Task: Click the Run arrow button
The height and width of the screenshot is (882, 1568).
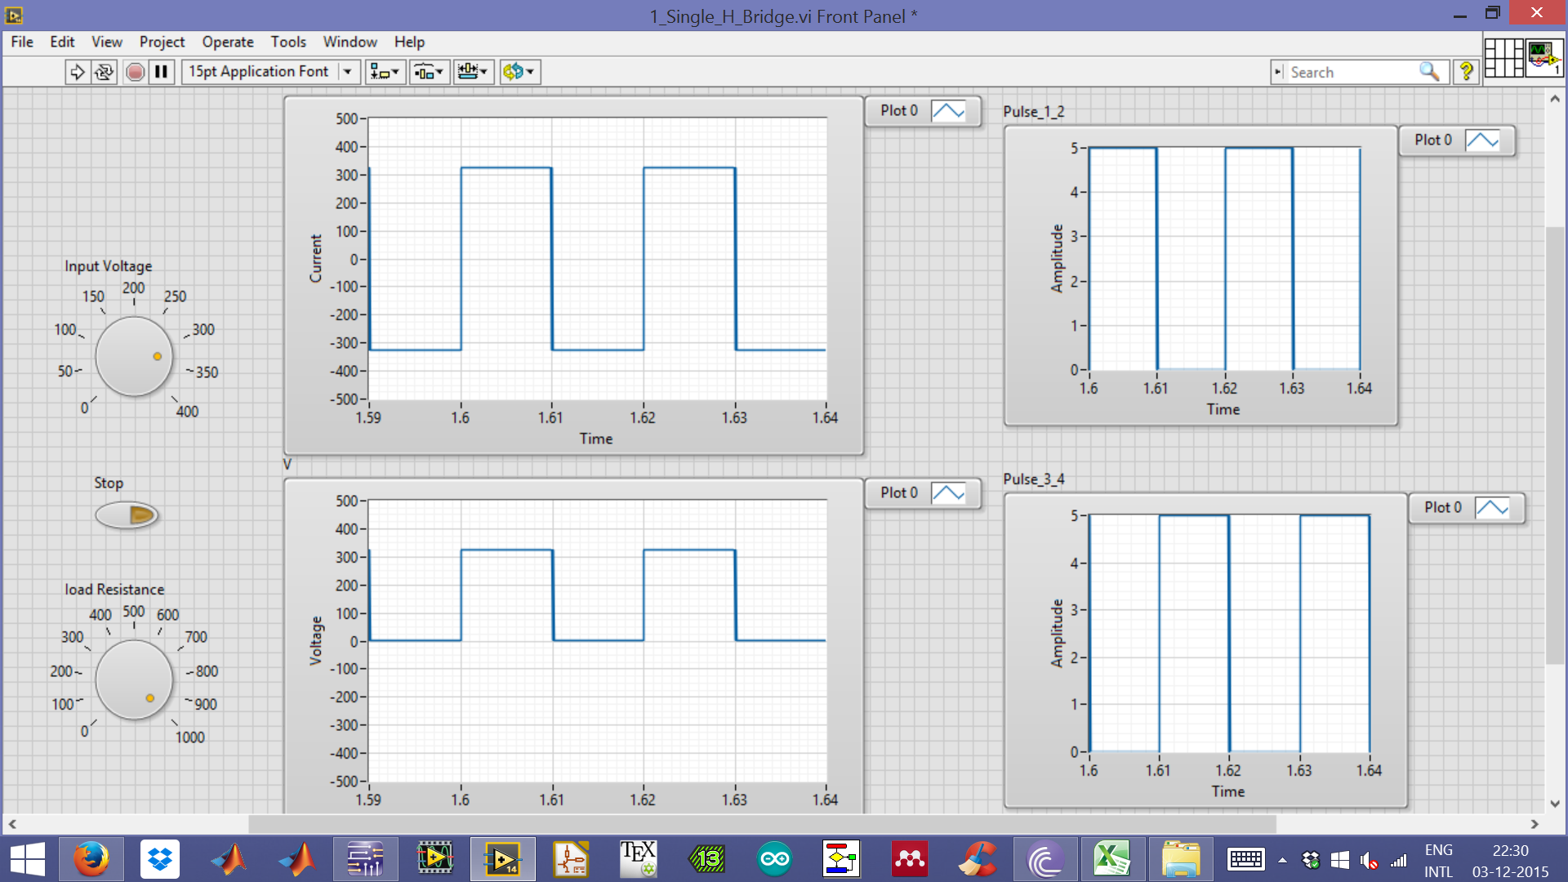Action: 77,72
